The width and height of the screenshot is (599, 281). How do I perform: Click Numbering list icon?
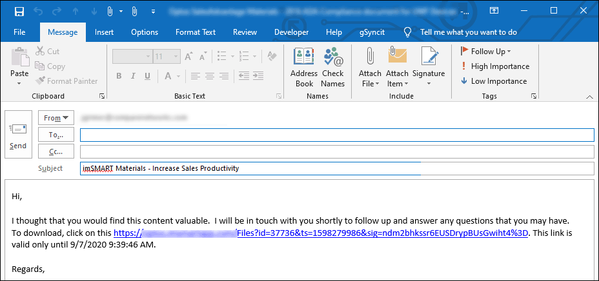coord(244,57)
